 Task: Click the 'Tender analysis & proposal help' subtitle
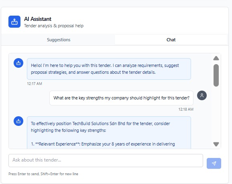coord(54,26)
